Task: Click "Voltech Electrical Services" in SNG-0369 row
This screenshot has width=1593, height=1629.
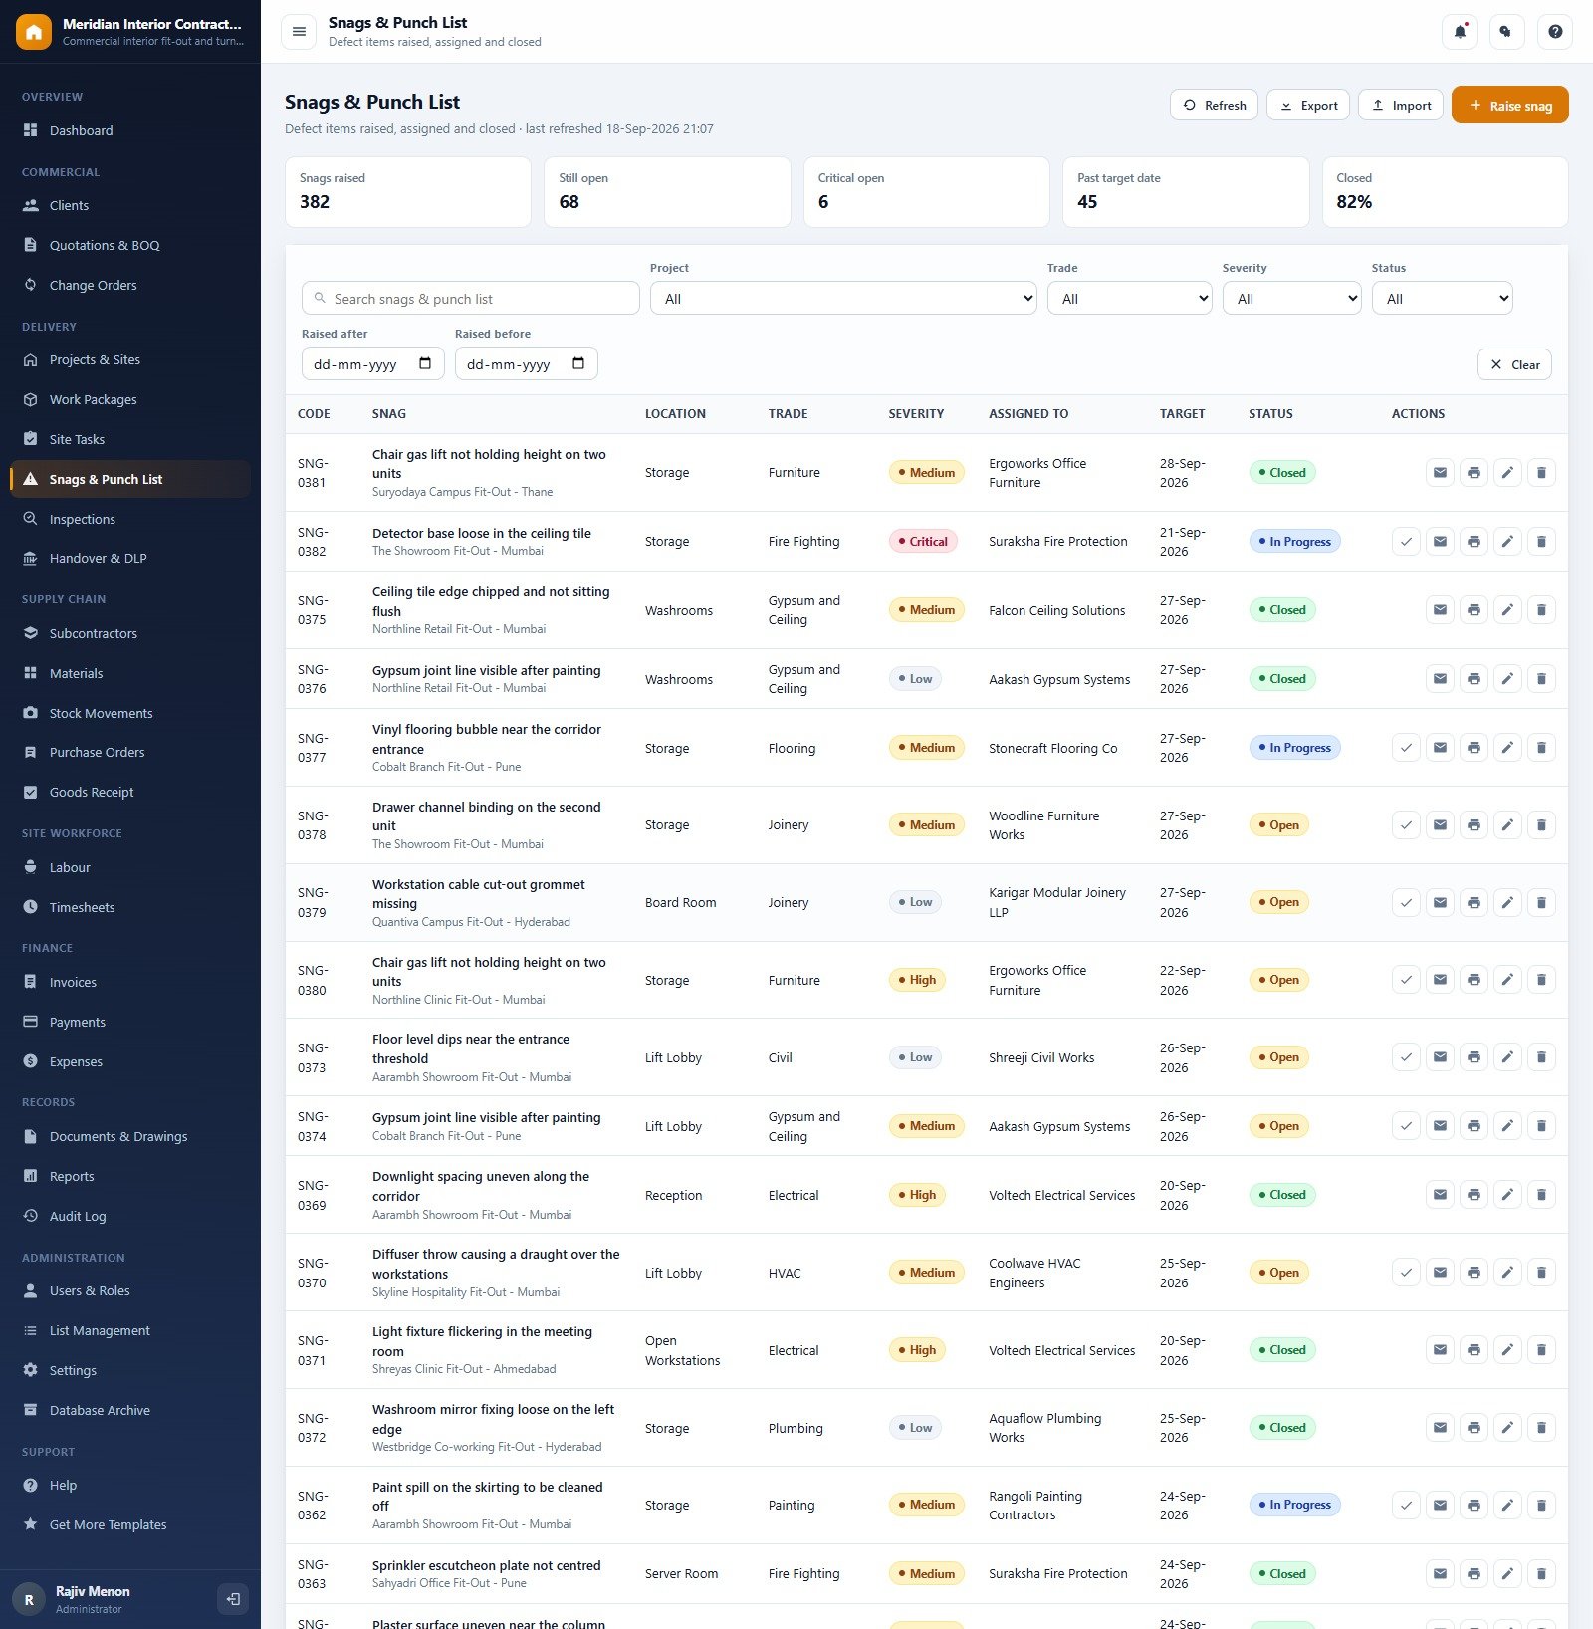Action: [x=1061, y=1195]
